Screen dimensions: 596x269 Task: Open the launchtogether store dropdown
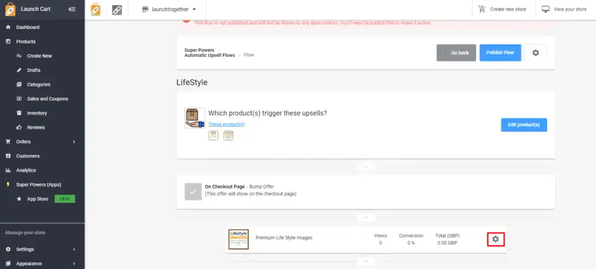[x=169, y=9]
